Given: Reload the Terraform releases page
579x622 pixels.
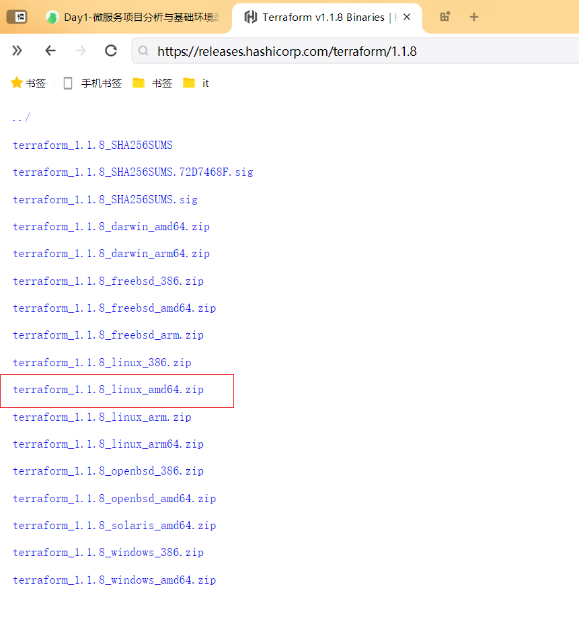Looking at the screenshot, I should click(111, 50).
